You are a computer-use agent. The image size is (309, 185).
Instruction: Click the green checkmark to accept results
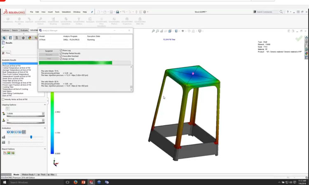(3, 47)
